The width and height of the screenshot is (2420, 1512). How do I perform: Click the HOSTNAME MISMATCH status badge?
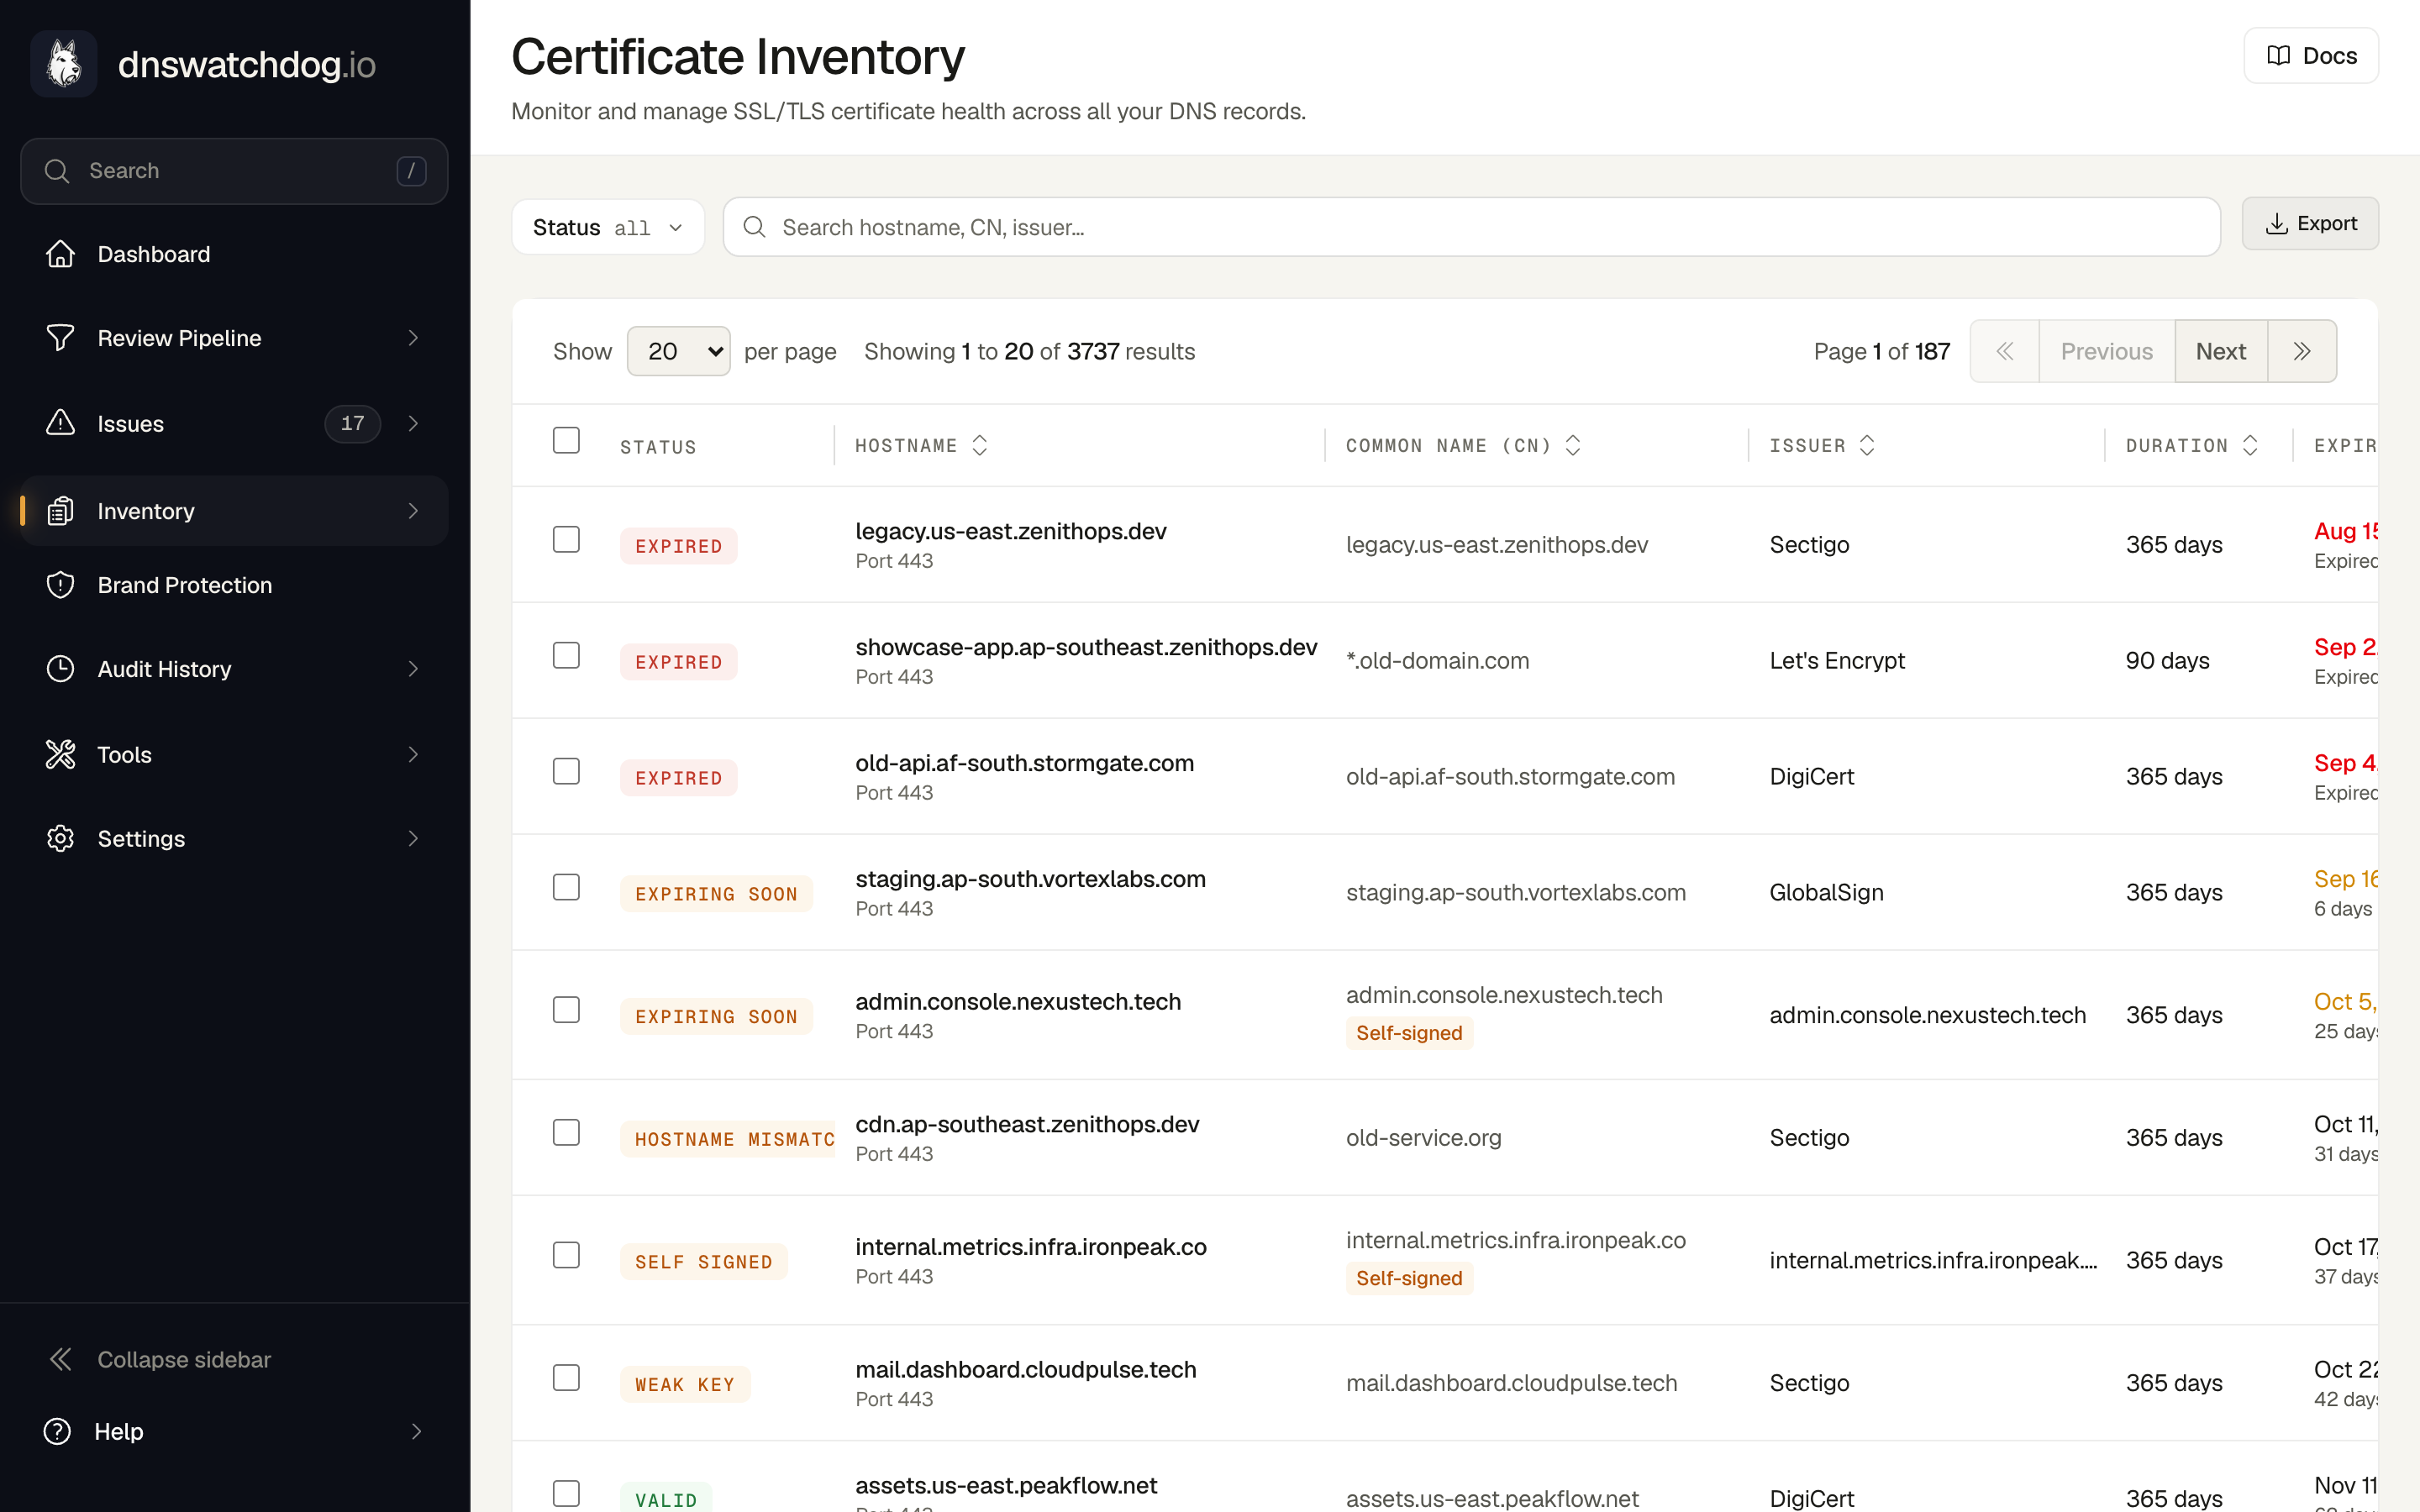[728, 1139]
